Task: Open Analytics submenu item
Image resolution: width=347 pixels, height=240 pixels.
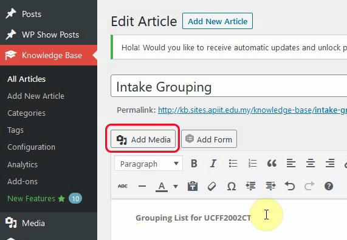Action: [x=22, y=164]
